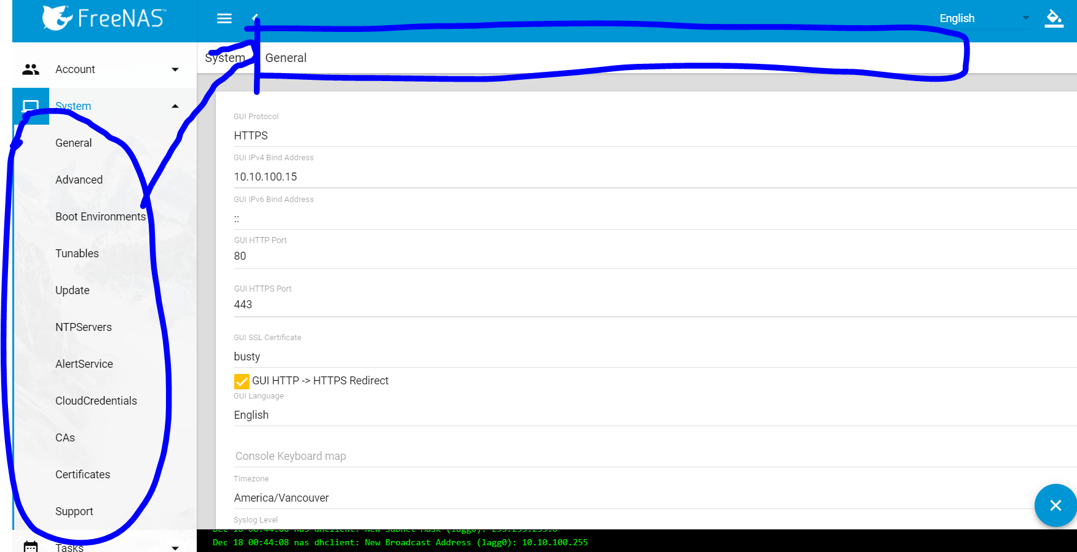Click the Tasks calendar icon
Image resolution: width=1077 pixels, height=552 pixels.
click(31, 546)
